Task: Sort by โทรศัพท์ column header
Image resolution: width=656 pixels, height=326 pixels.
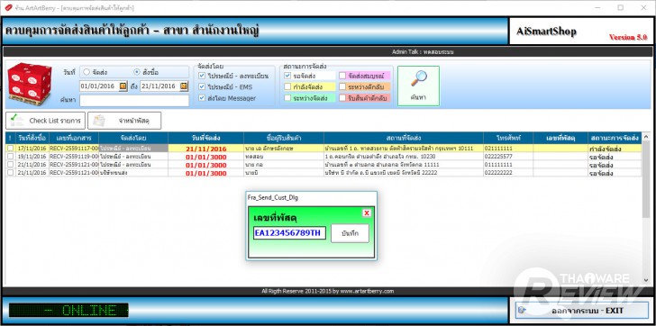Action: (508, 138)
